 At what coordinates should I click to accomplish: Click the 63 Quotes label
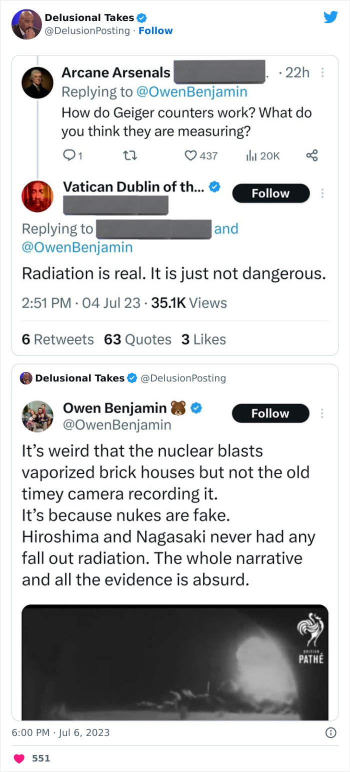(x=137, y=339)
